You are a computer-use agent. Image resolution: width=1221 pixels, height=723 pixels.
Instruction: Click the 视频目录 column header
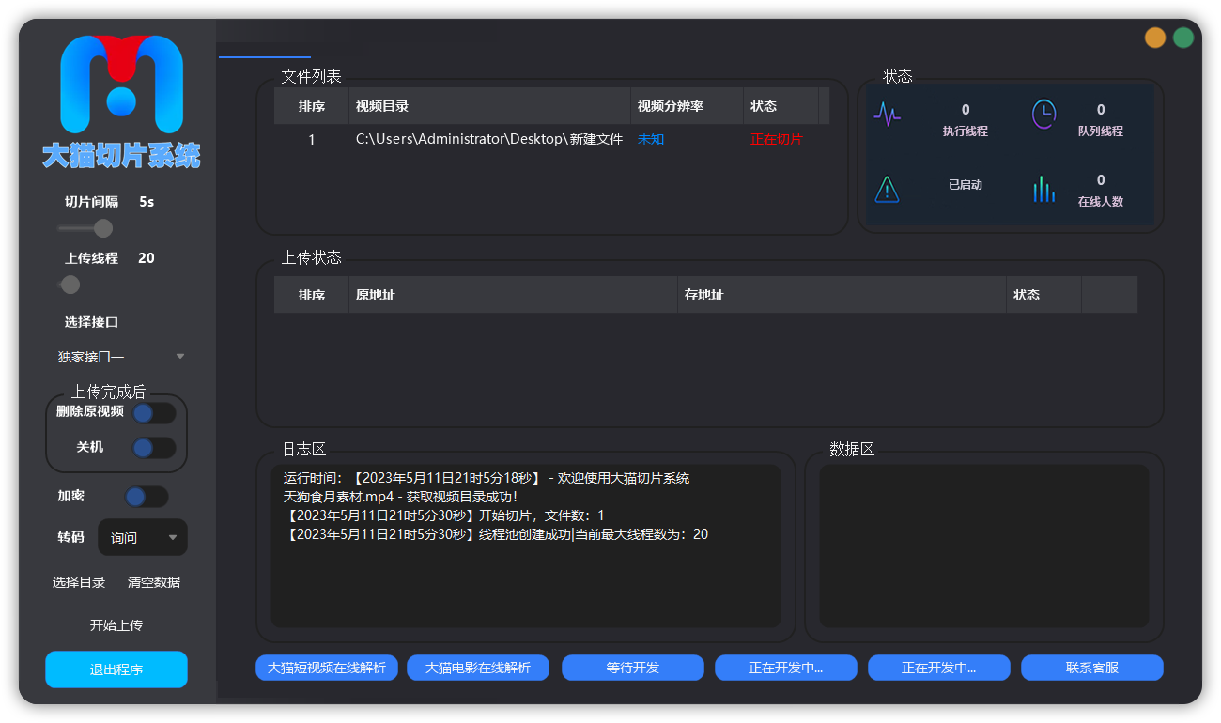[x=489, y=106]
